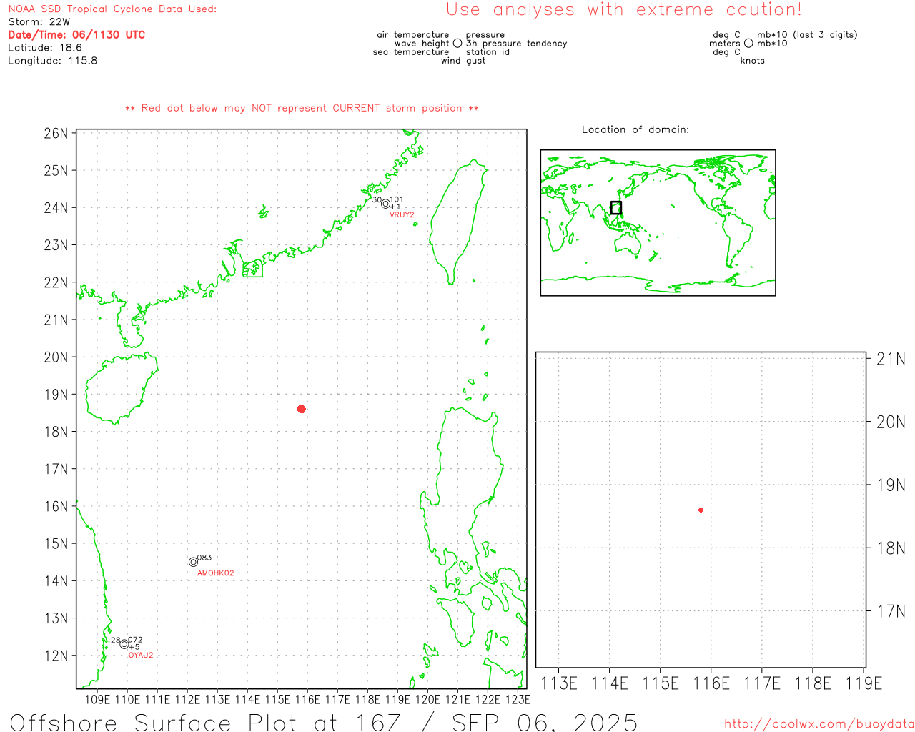Click 'Use analyses with extreme caution!' warning
The image size is (915, 732).
click(x=624, y=9)
